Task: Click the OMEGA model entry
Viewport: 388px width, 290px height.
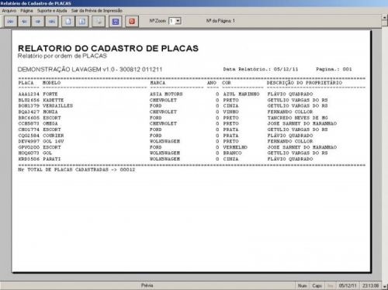Action: coord(50,123)
